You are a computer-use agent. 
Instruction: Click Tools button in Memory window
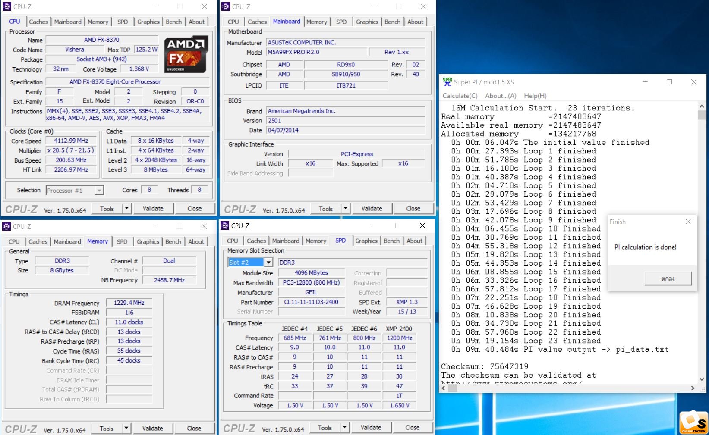coord(107,428)
